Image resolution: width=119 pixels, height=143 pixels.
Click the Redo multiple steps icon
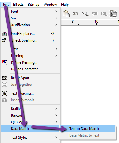coord(104,13)
